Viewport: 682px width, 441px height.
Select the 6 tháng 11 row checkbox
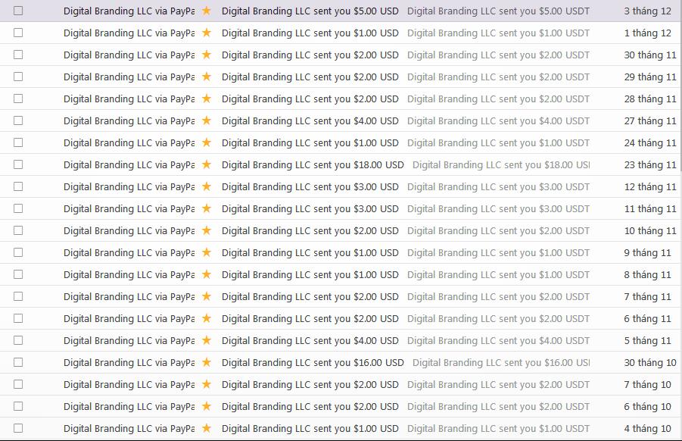(x=18, y=318)
